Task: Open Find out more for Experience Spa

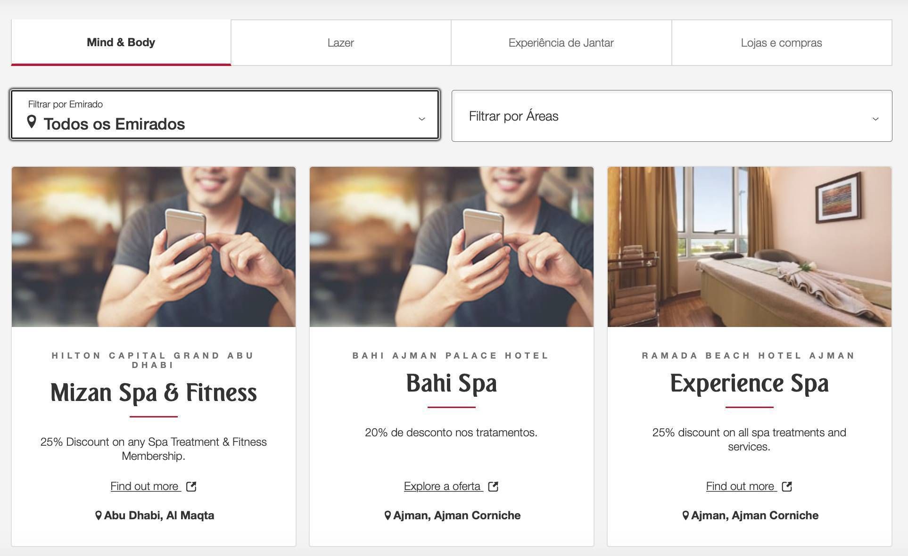Action: click(x=741, y=486)
